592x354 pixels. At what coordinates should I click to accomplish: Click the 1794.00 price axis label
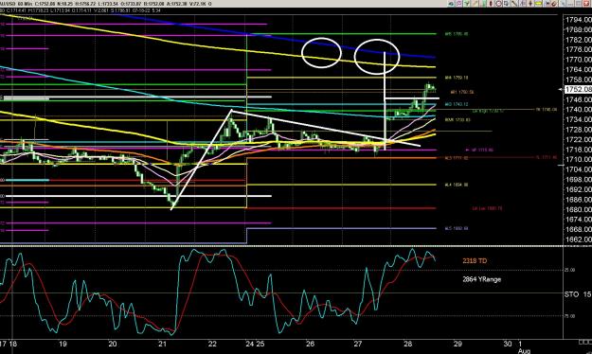[x=579, y=20]
